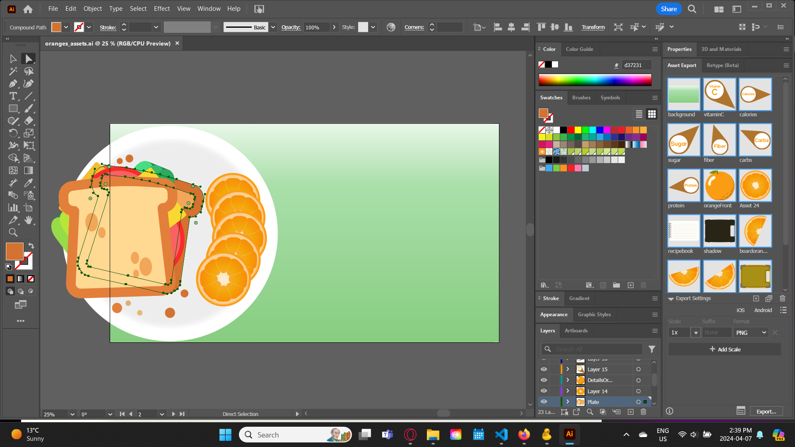Delete selected layer with trash icon
795x447 pixels.
tap(643, 412)
